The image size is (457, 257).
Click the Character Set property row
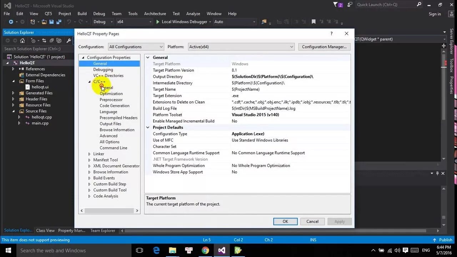[248, 147]
